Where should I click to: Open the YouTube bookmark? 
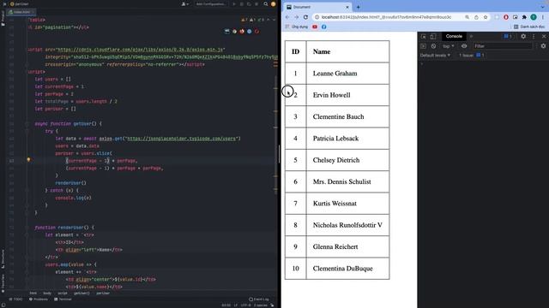tap(315, 27)
